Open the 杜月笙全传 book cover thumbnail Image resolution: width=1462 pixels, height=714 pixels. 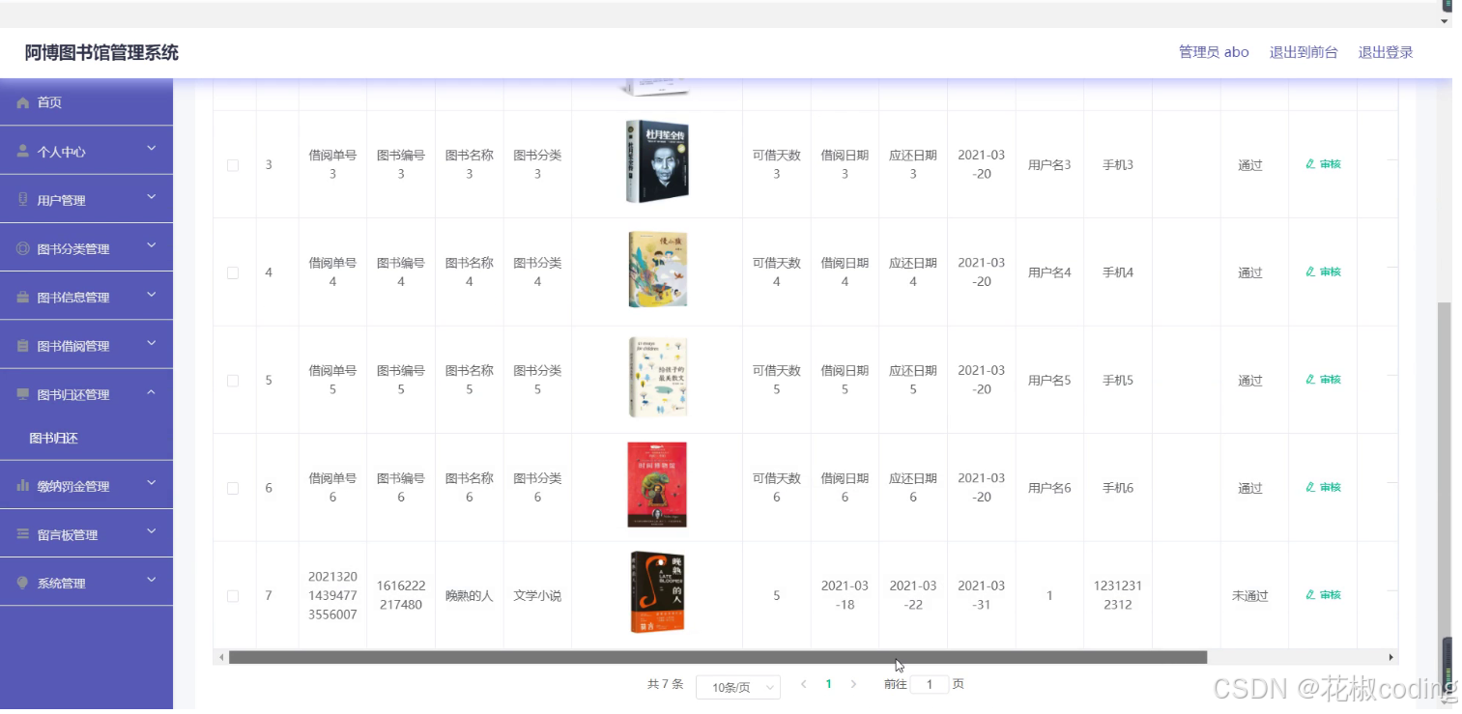pos(657,161)
